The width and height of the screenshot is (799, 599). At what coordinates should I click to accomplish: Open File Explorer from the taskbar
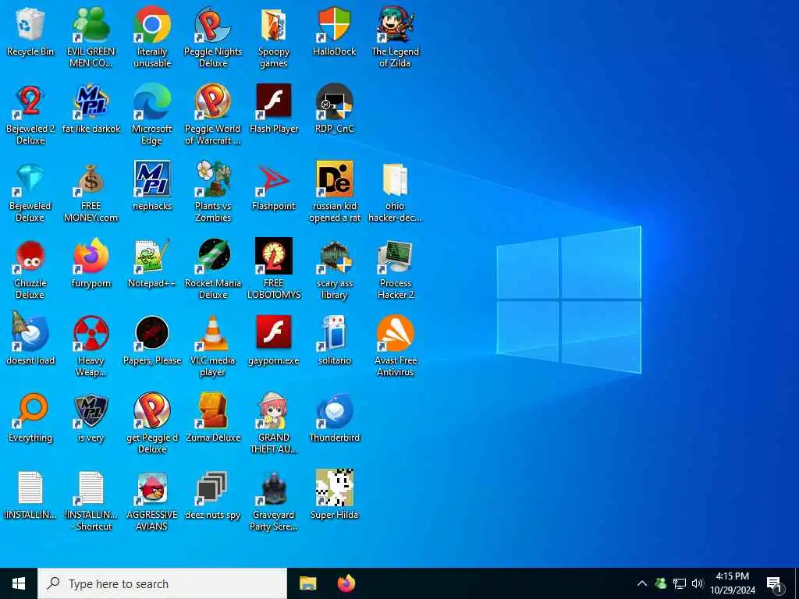click(307, 583)
